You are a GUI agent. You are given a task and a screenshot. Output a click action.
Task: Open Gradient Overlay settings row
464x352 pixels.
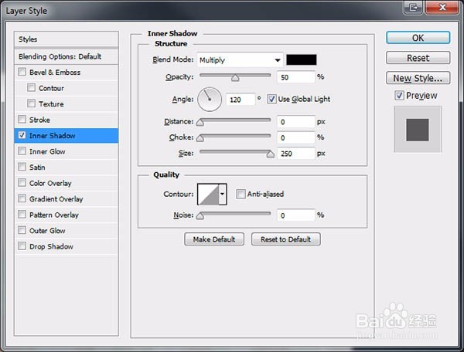(67, 198)
